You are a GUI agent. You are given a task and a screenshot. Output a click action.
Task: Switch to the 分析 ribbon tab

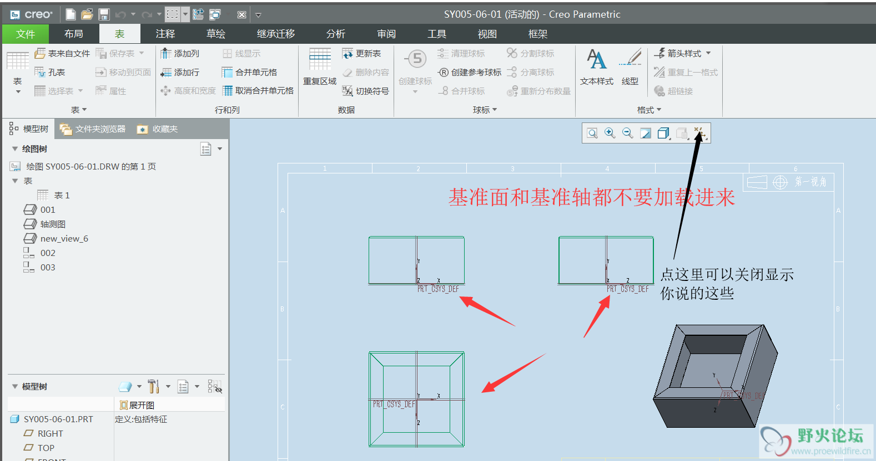336,34
